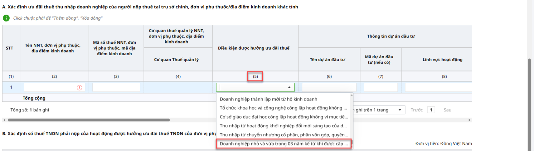Pick 'Thu nhập từ chuyển nhượng cổ phần' option
The width and height of the screenshot is (534, 151).
[x=283, y=135]
